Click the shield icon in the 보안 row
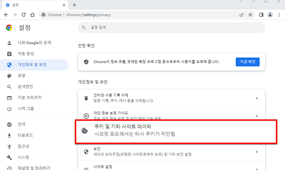 86,152
